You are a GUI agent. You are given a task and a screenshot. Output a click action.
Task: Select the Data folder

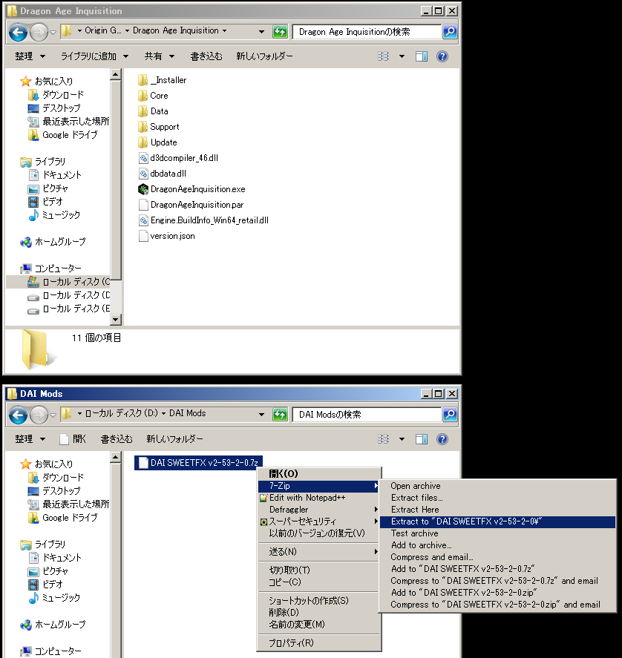153,111
